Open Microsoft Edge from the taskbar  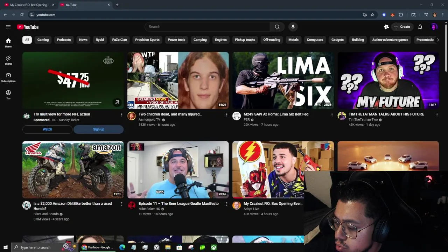point(122,247)
